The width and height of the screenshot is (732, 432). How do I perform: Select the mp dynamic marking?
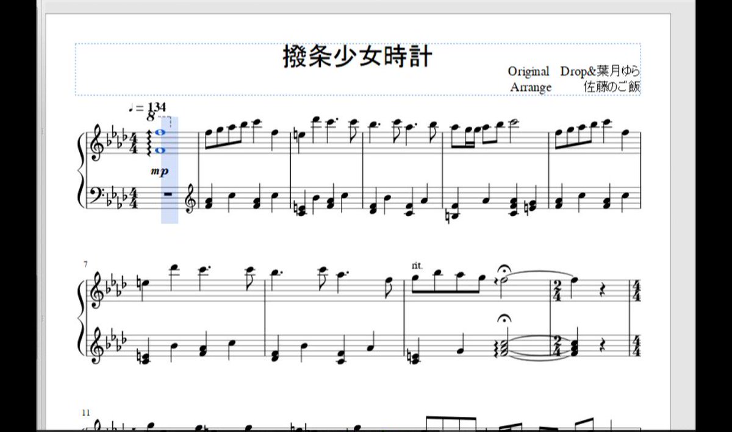[x=160, y=172]
